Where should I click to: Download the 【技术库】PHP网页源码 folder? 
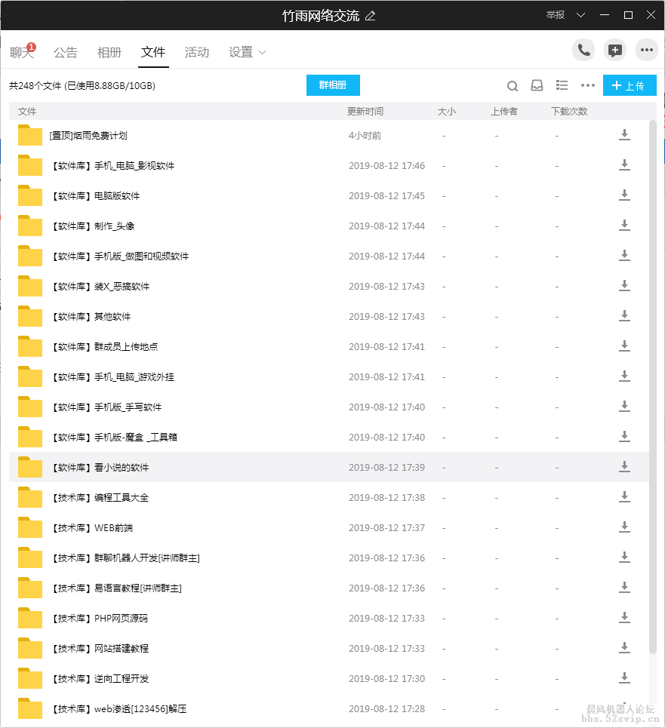624,617
